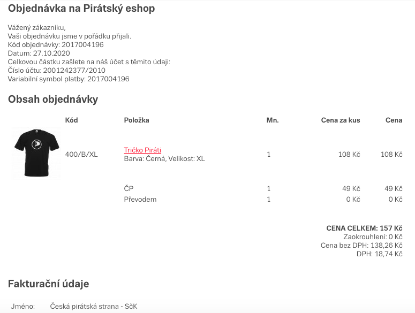Click the ČP shipping row label
This screenshot has height=313, width=415.
(129, 189)
